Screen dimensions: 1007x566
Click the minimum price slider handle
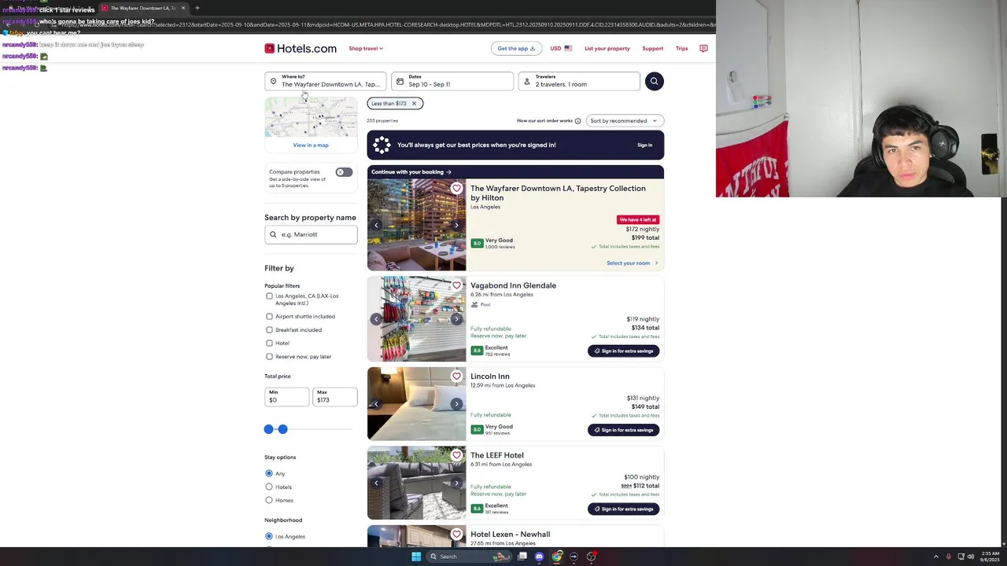(x=269, y=429)
